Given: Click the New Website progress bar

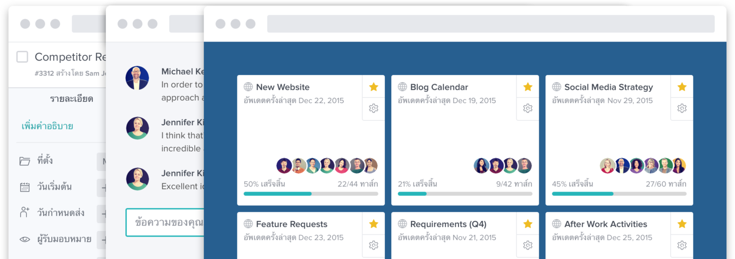Looking at the screenshot, I should coord(311,194).
